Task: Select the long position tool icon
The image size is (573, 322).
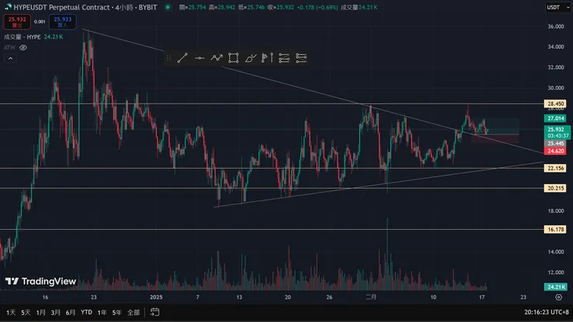Action: click(x=284, y=58)
